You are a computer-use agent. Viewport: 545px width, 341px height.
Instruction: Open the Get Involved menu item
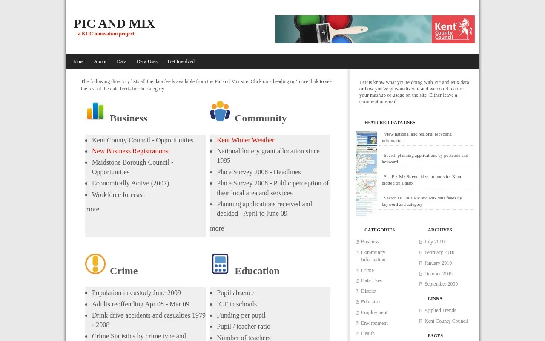pyautogui.click(x=181, y=61)
